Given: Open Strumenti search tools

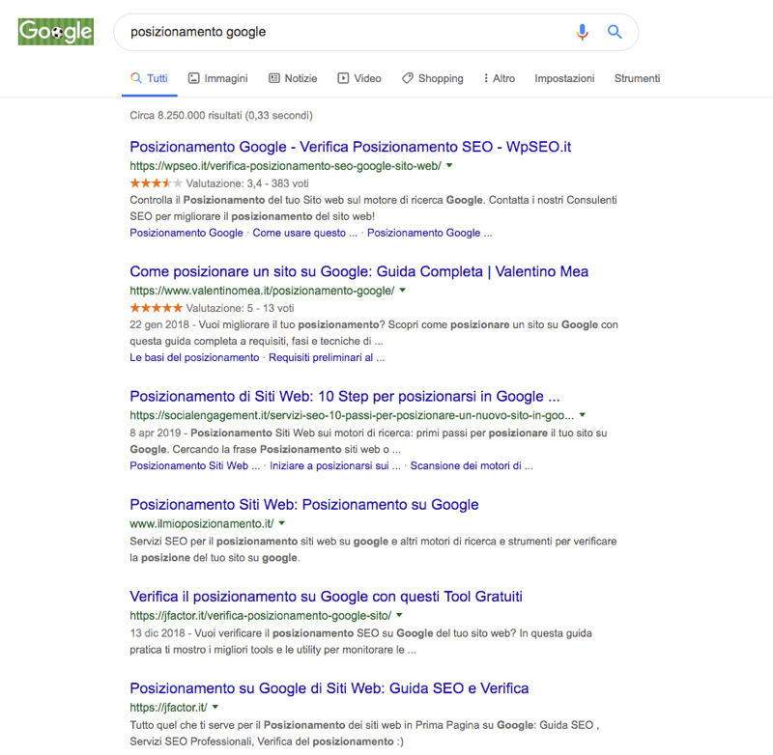Looking at the screenshot, I should (637, 78).
